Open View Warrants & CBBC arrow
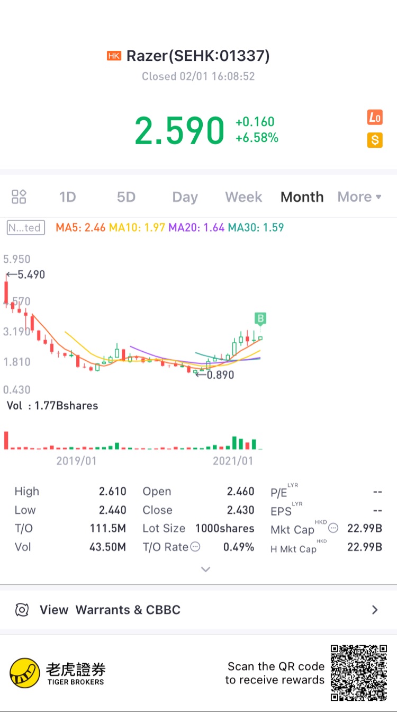Image resolution: width=397 pixels, height=712 pixels. (375, 610)
